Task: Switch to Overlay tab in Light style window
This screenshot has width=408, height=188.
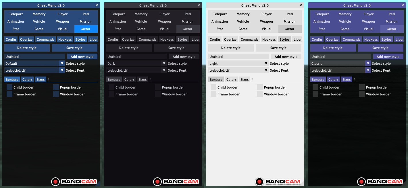Action: coord(230,39)
